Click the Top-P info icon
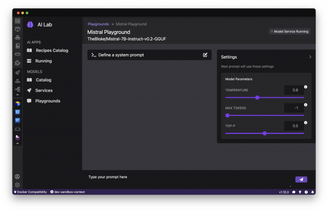Image resolution: width=328 pixels, height=211 pixels. [x=306, y=123]
